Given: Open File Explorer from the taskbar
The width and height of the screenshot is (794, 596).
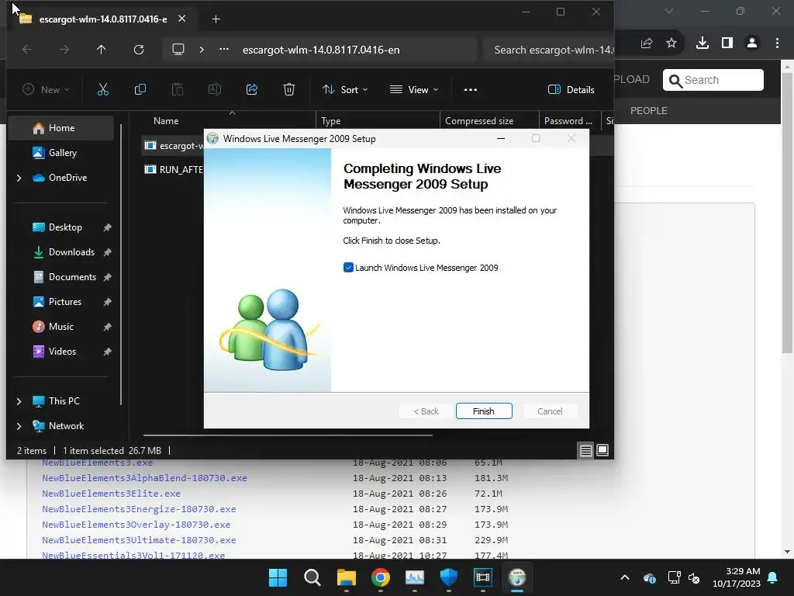Looking at the screenshot, I should click(347, 577).
